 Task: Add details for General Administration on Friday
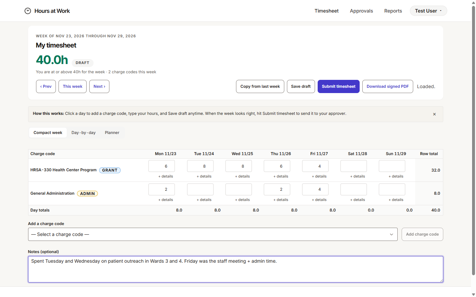click(x=319, y=200)
